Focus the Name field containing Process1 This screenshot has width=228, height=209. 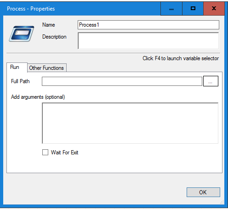click(148, 25)
